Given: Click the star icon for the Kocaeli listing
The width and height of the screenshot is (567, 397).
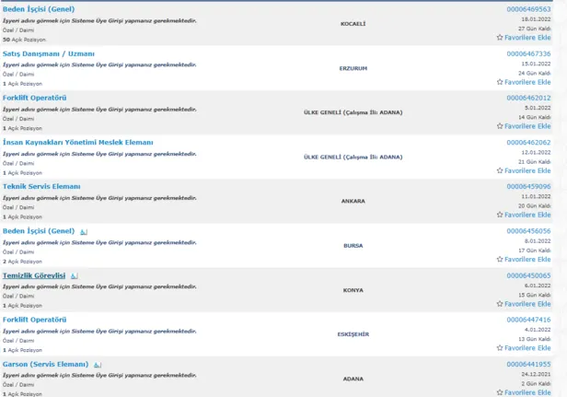Looking at the screenshot, I should click(x=500, y=38).
